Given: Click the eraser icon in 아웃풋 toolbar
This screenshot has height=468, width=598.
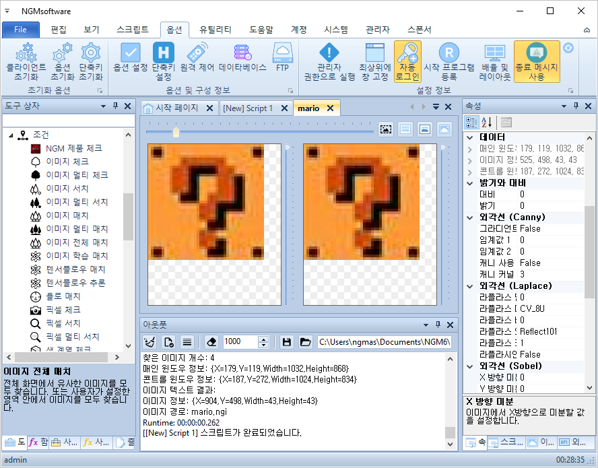Looking at the screenshot, I should pyautogui.click(x=211, y=342).
